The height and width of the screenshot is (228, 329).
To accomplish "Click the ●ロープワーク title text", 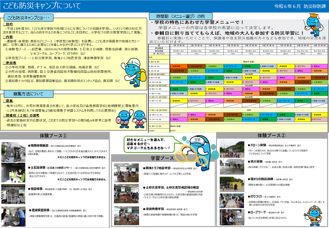I will tap(257, 212).
